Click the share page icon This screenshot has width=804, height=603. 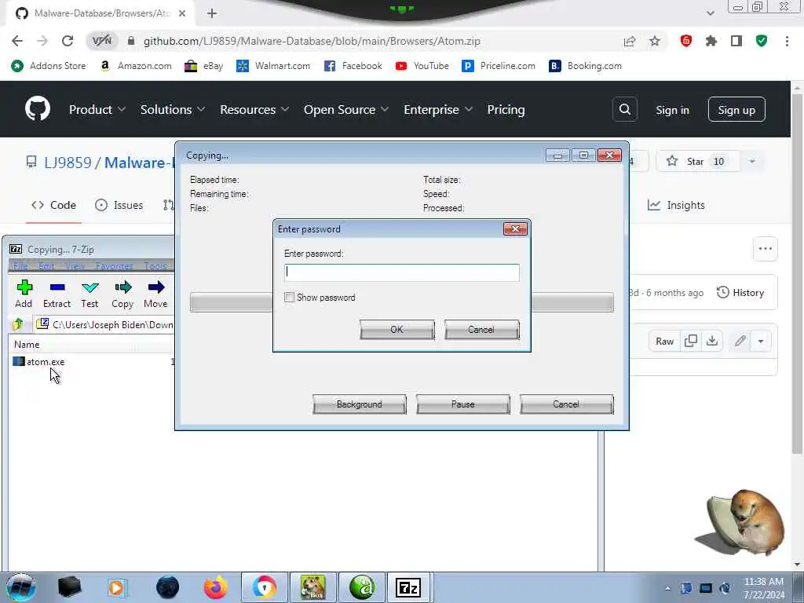[x=630, y=41]
